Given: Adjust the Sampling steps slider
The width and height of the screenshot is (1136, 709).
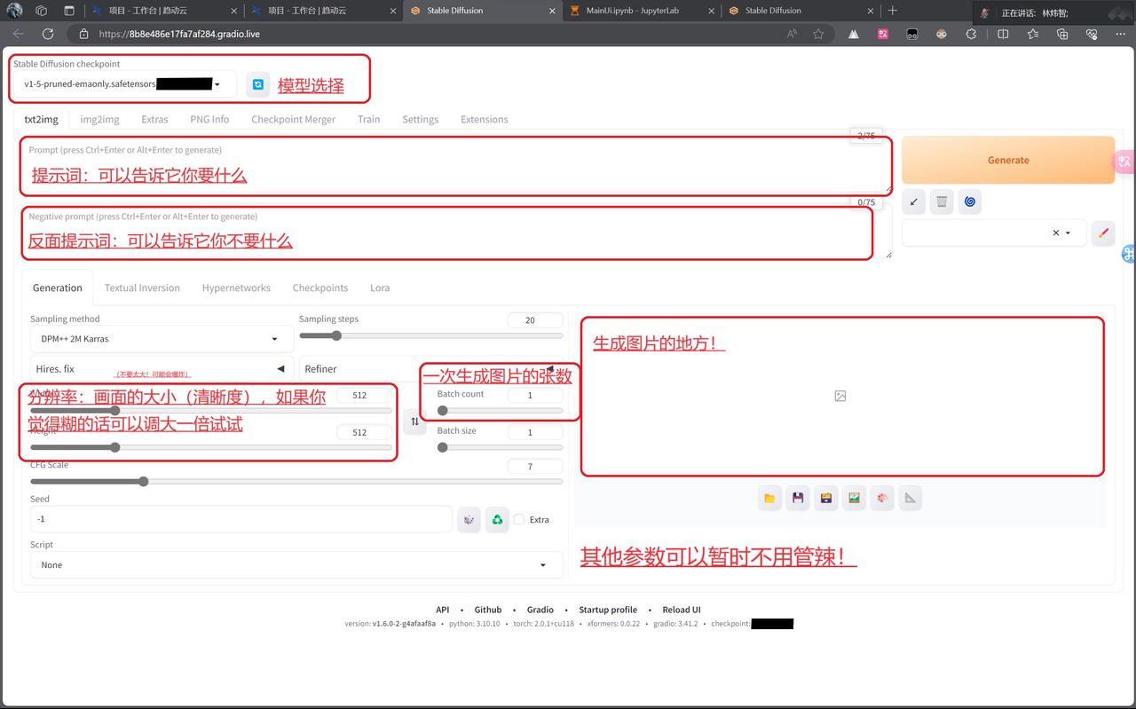Looking at the screenshot, I should pyautogui.click(x=430, y=335).
